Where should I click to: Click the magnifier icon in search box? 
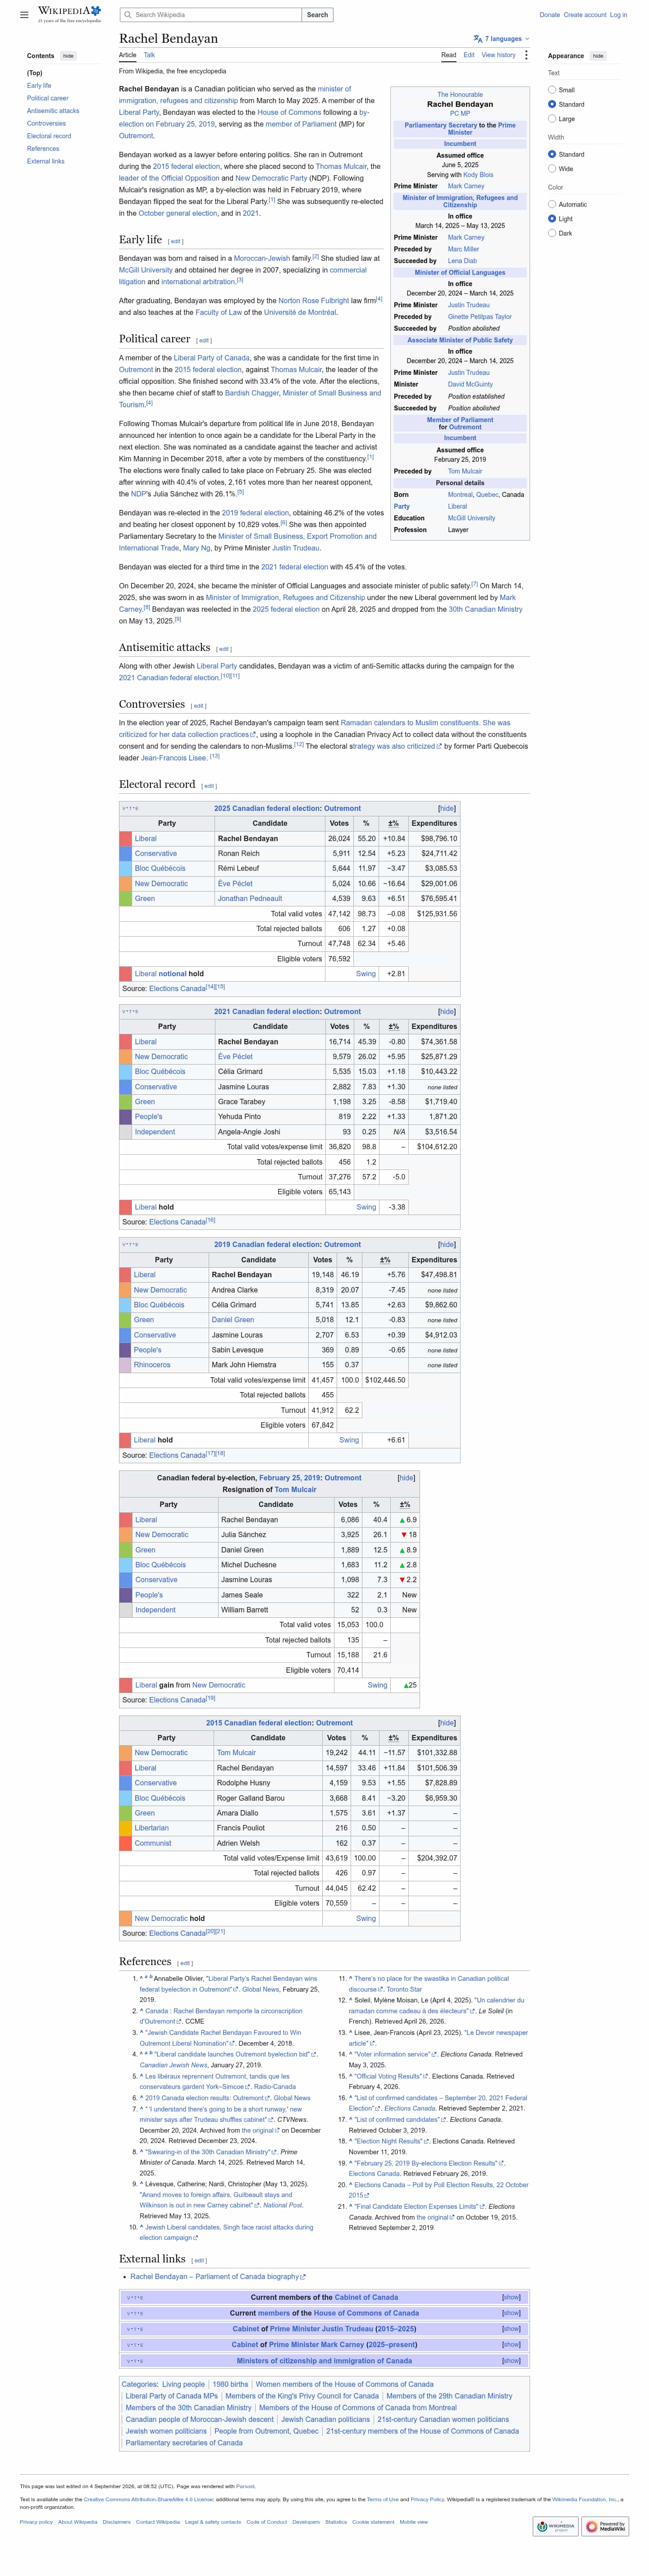pos(127,15)
